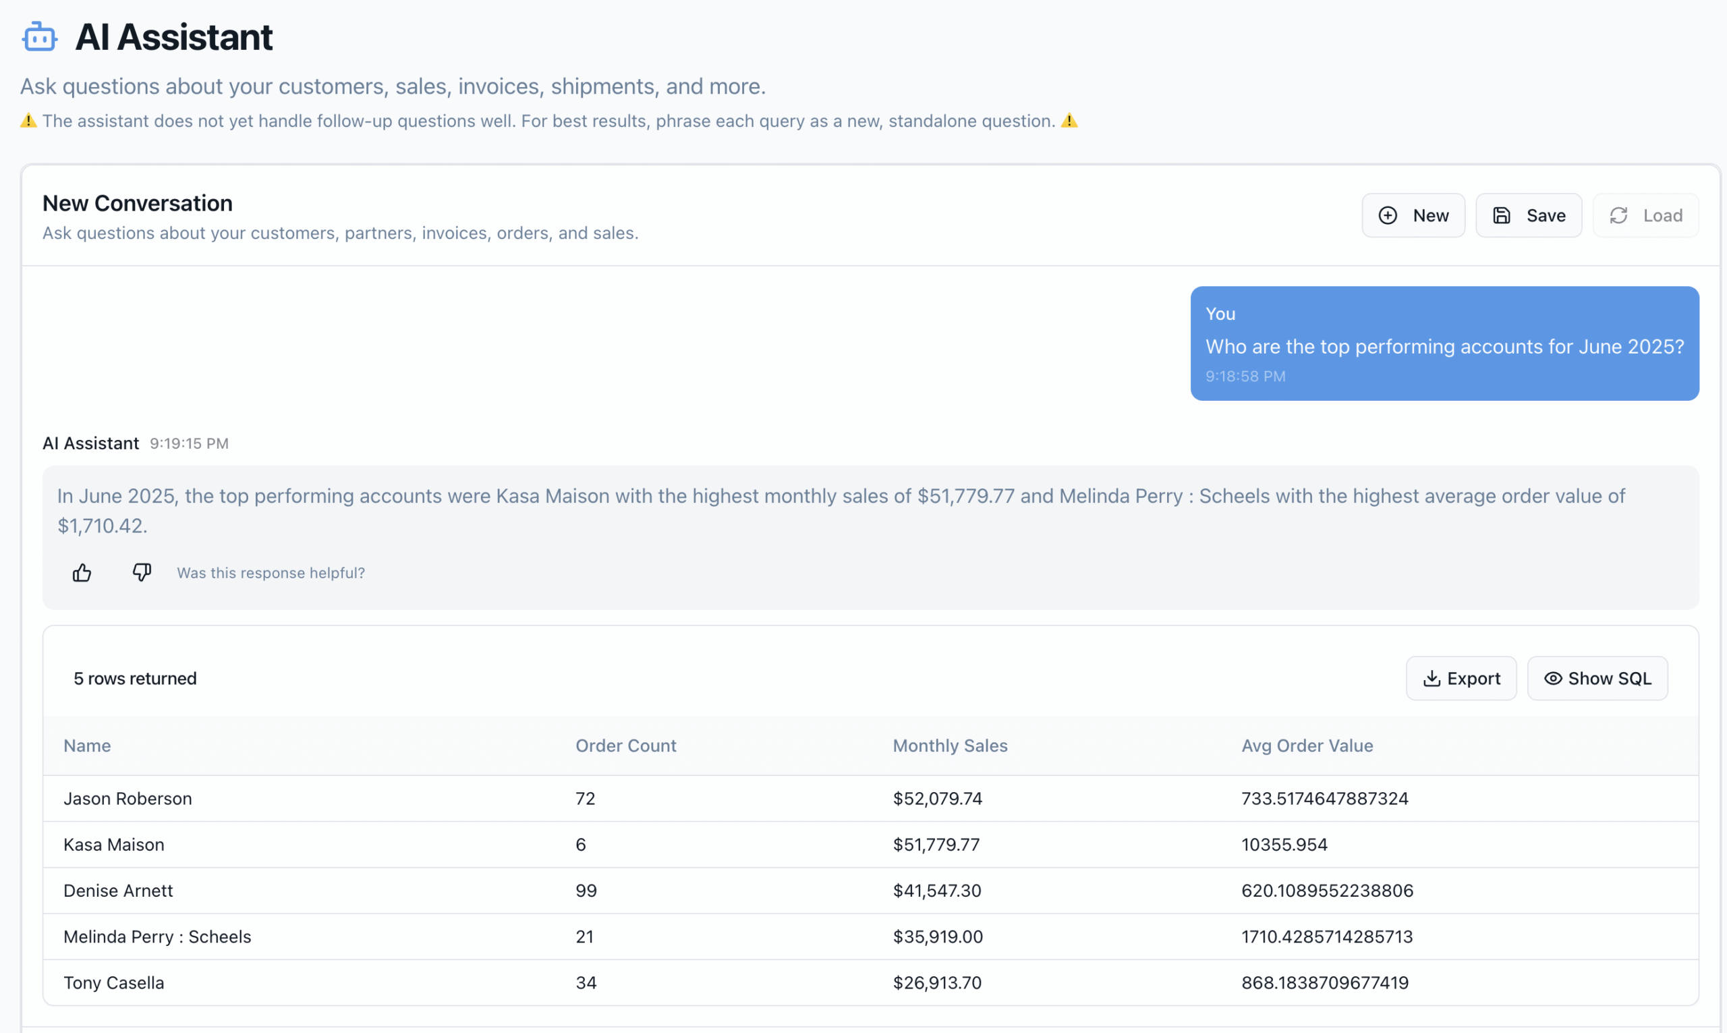
Task: Click the Load conversations button
Action: (x=1645, y=216)
